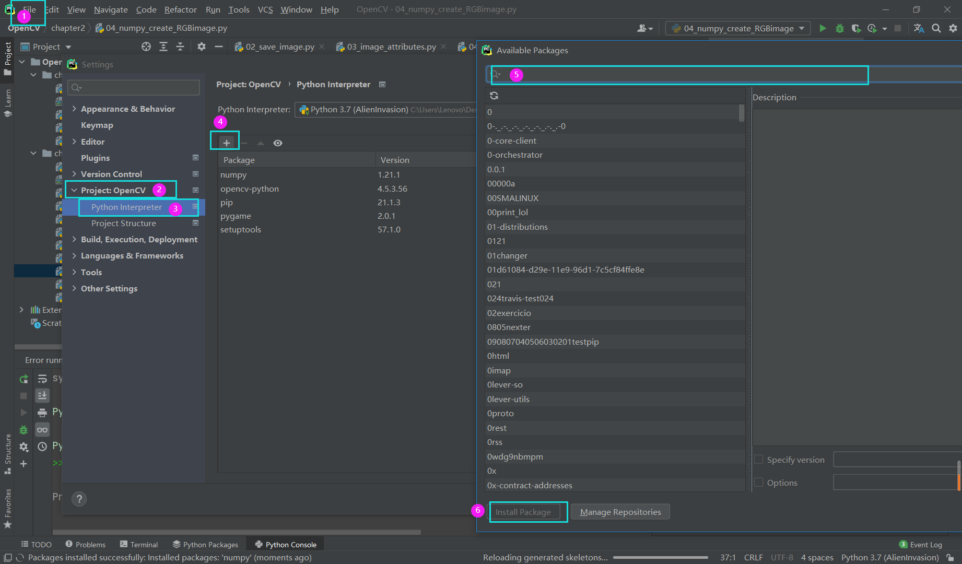Select Keymap in settings list
The width and height of the screenshot is (962, 564).
tap(97, 125)
